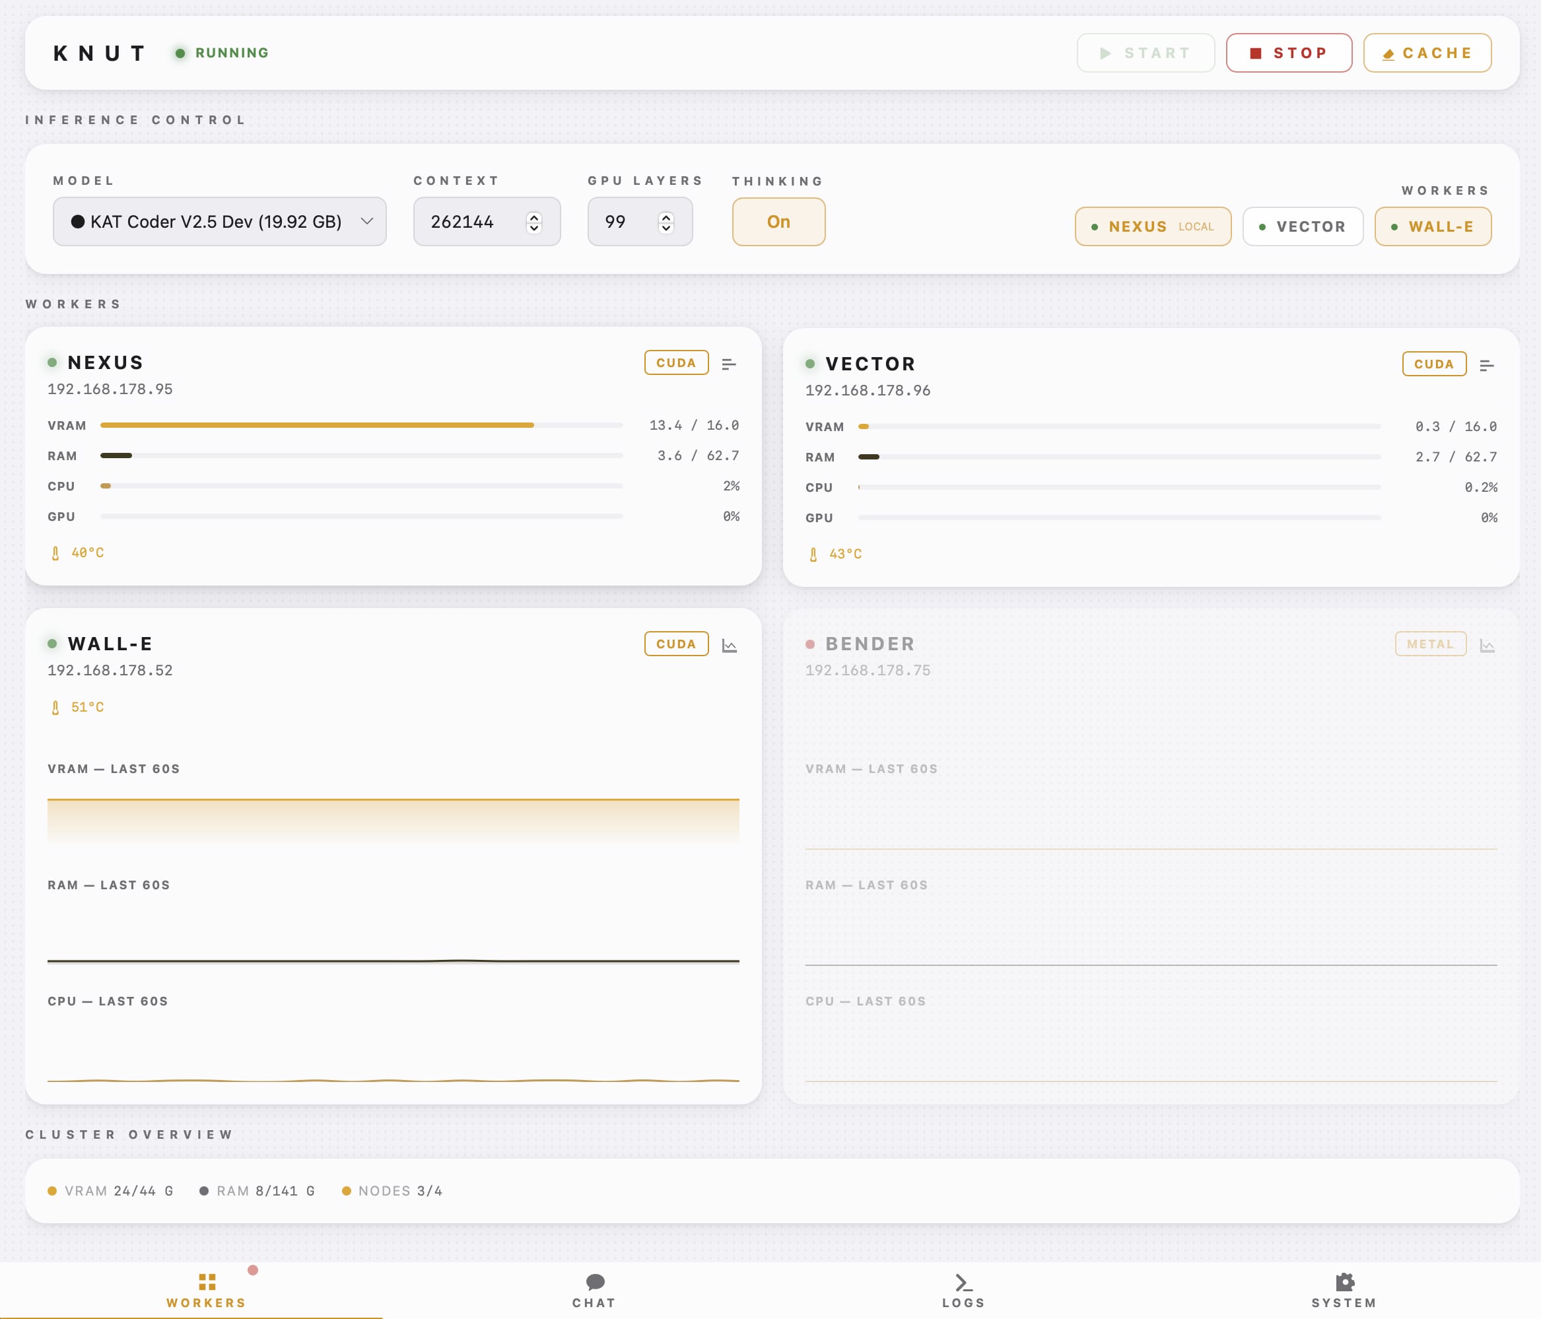Screen dimensions: 1541x1319
Task: Open the Model dropdown KAT Coder V2.5
Action: coord(219,222)
